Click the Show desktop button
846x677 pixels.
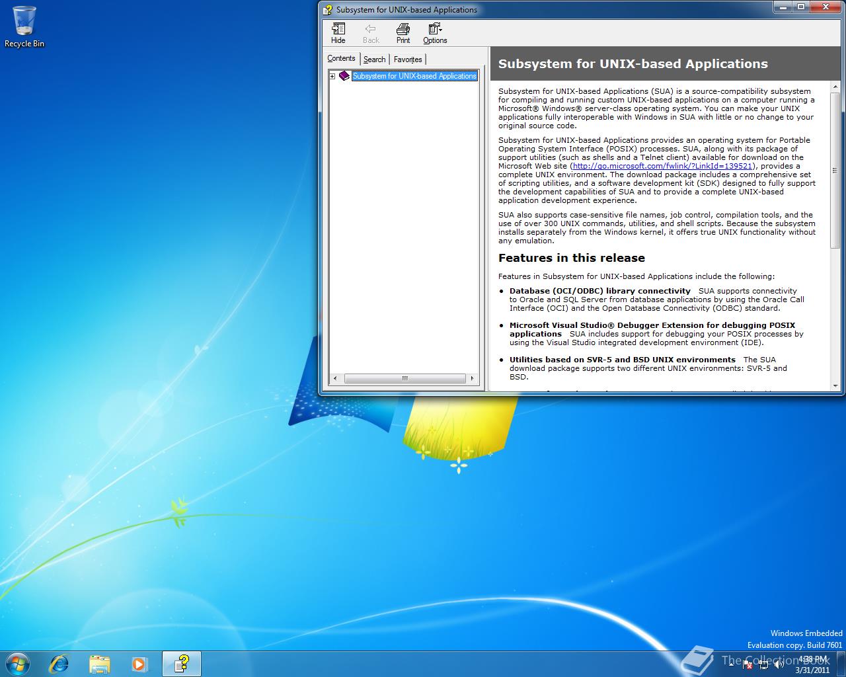point(841,664)
